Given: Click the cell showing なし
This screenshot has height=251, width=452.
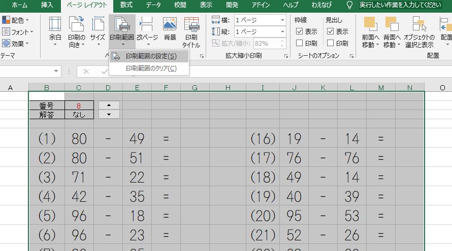Looking at the screenshot, I should [79, 114].
